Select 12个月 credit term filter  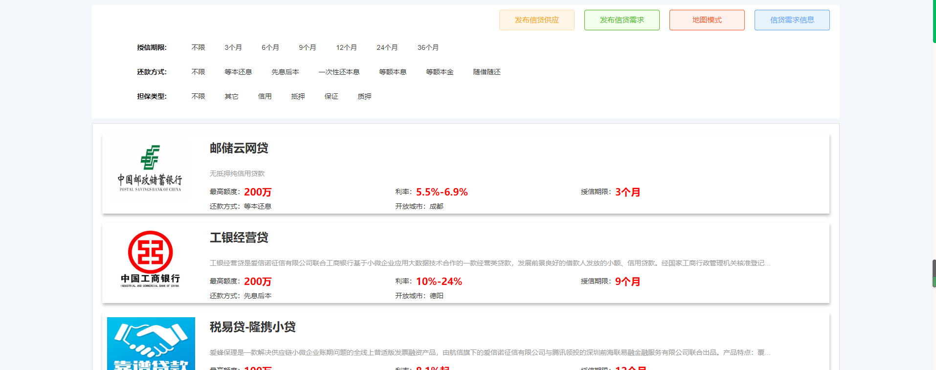pyautogui.click(x=346, y=47)
